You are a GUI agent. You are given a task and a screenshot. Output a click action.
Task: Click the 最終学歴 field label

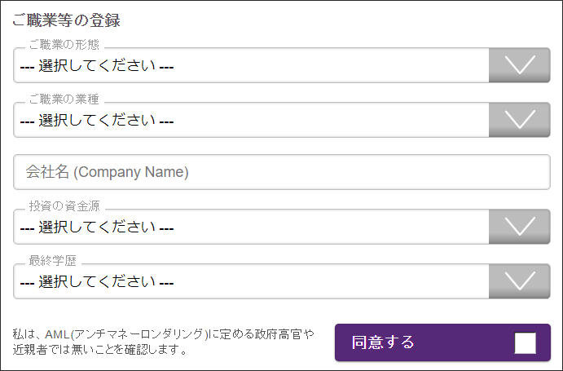pyautogui.click(x=52, y=261)
